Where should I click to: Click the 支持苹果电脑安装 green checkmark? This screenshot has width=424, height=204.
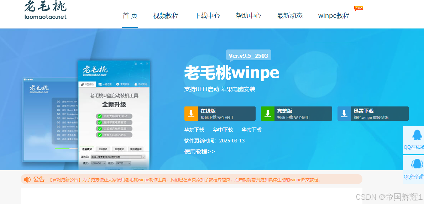click(100, 122)
